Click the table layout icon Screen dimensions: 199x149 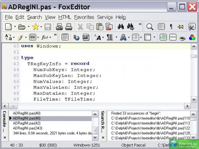tap(148, 37)
